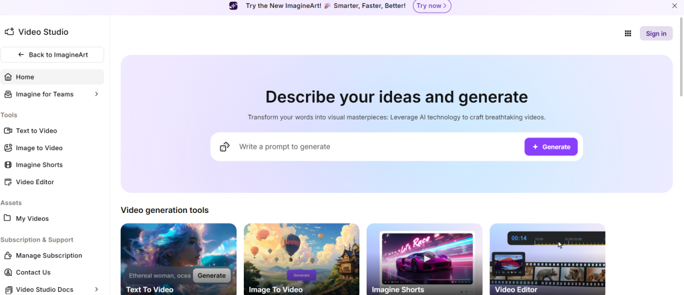684x295 pixels.
Task: Click the Try now banner link
Action: click(x=432, y=6)
